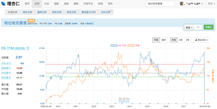Switch to 价值分析 tab
The image size is (217, 109).
pos(13,12)
